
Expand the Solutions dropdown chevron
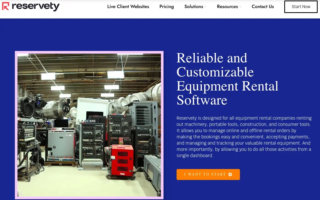205,7
